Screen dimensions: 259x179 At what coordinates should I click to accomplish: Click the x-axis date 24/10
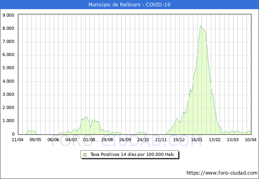143,140
